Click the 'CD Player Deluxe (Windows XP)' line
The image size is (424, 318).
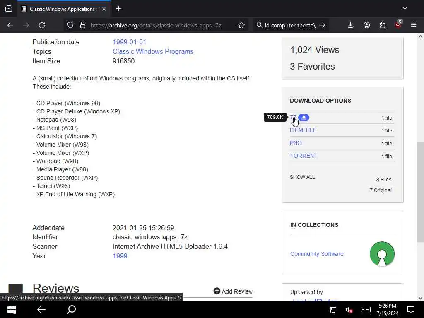click(77, 111)
